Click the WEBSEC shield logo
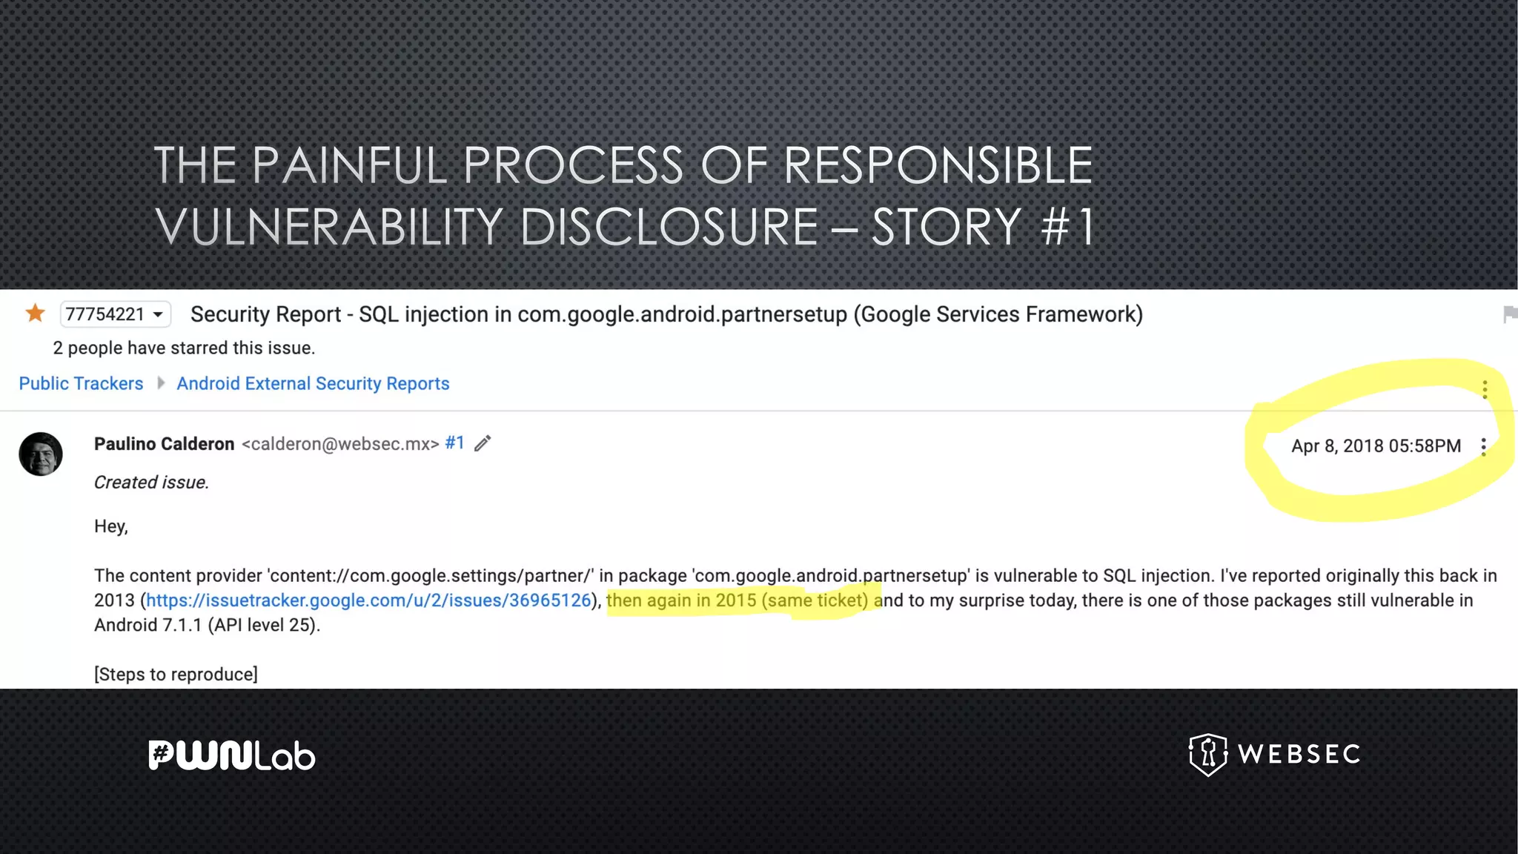The image size is (1518, 854). click(1207, 754)
